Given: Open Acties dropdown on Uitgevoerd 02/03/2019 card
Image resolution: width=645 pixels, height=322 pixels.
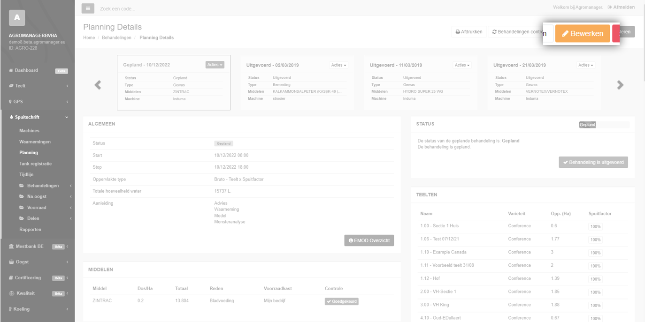Looking at the screenshot, I should pos(339,65).
